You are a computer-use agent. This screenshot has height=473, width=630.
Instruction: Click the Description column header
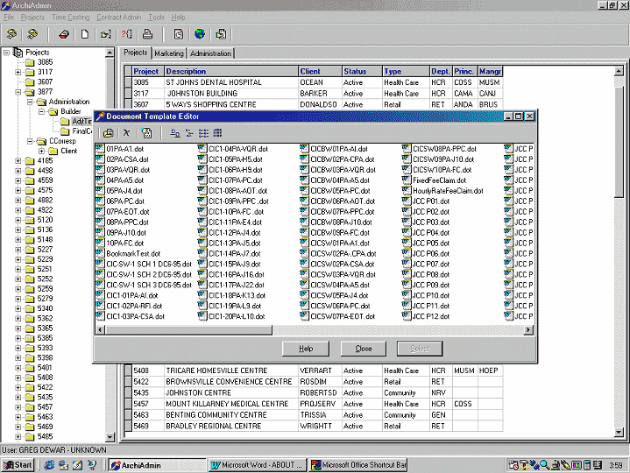coord(231,72)
